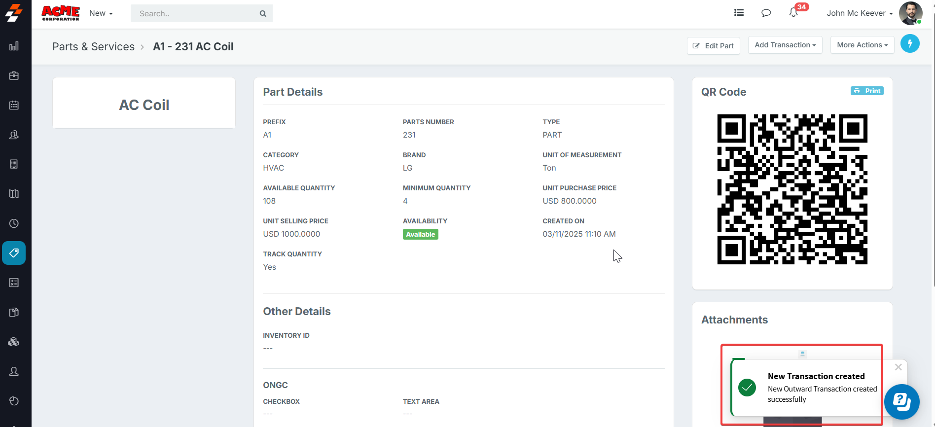Expand the New dropdown menu

coord(101,13)
